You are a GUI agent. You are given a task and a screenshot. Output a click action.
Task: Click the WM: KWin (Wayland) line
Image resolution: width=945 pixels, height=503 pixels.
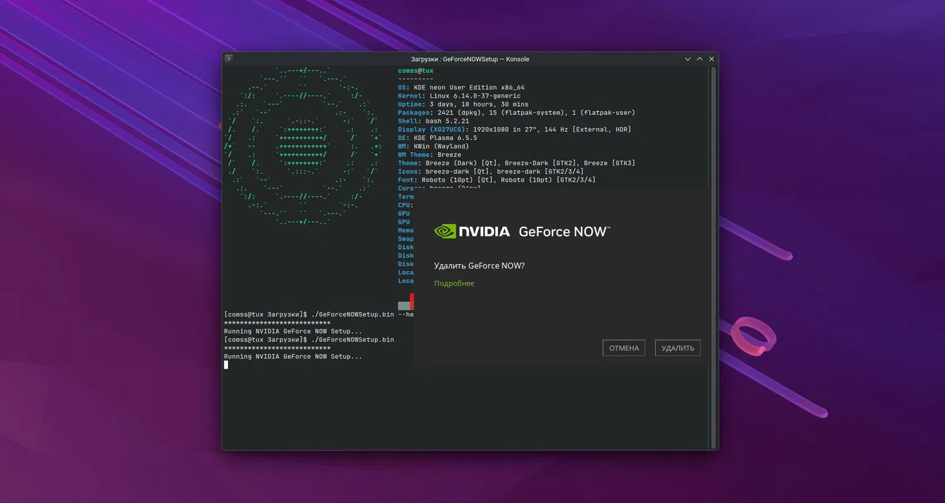pos(433,146)
